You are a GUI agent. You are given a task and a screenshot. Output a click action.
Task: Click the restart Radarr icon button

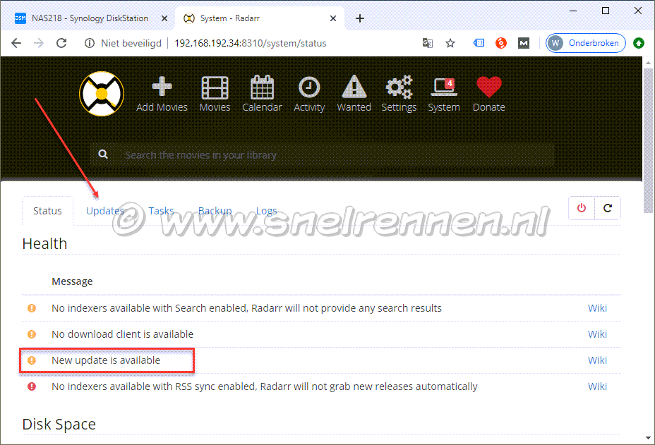[608, 208]
